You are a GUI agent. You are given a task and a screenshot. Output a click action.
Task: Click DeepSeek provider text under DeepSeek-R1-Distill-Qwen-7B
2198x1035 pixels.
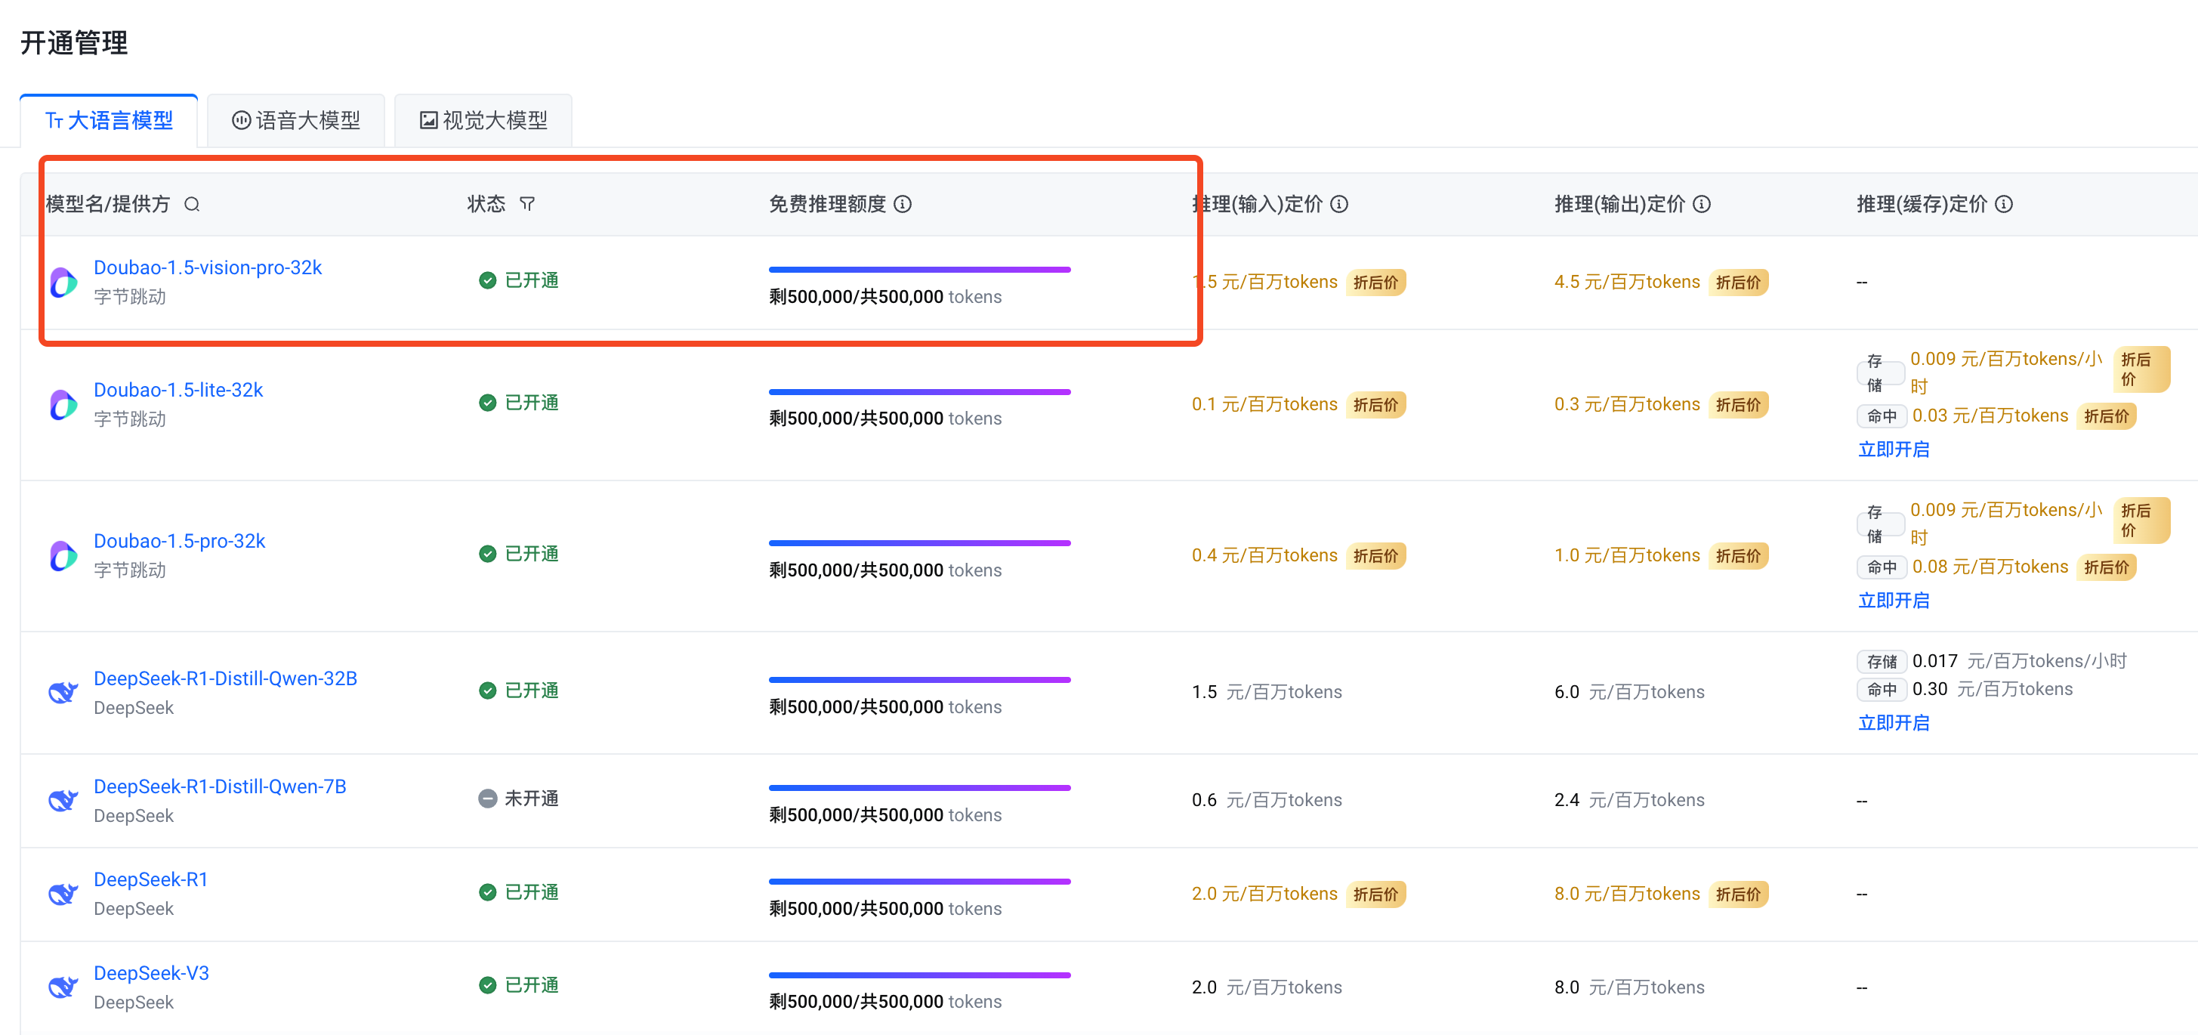(133, 816)
